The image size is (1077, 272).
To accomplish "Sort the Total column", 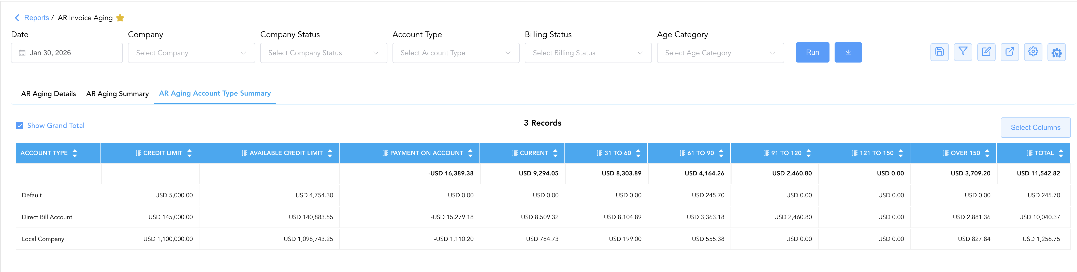I will 1061,153.
